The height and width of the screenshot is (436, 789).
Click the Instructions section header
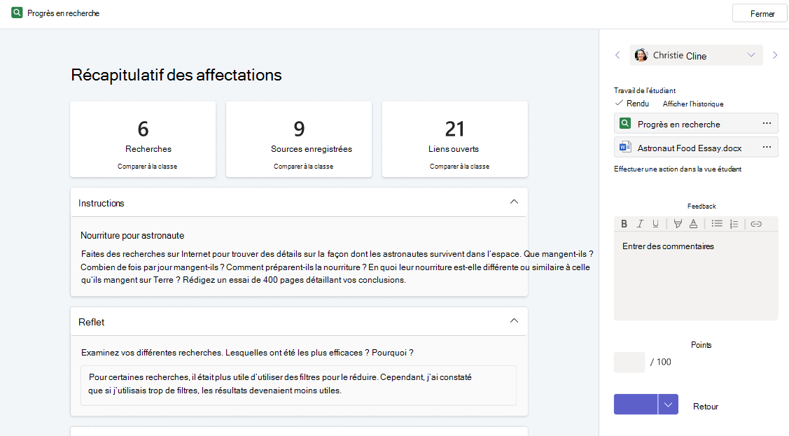click(x=299, y=203)
